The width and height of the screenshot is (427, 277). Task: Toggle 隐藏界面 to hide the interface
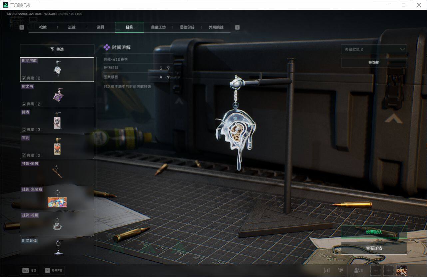pyautogui.click(x=54, y=271)
